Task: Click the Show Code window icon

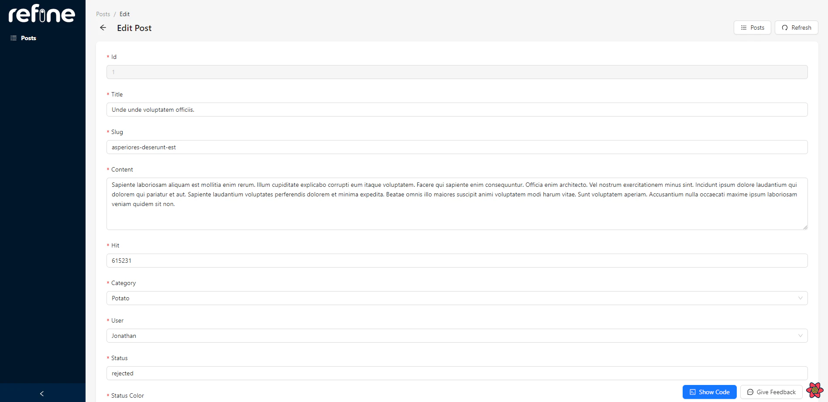Action: (692, 392)
